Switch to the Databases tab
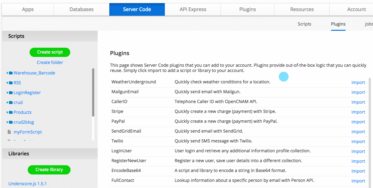The height and width of the screenshot is (188, 373). (81, 9)
